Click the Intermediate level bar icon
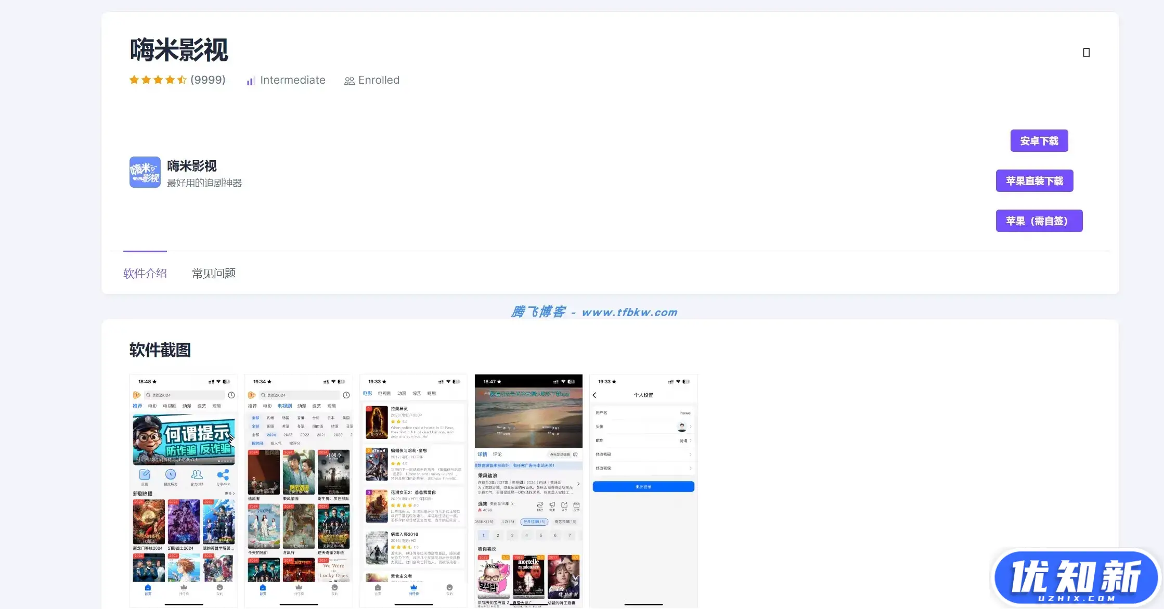Viewport: 1164px width, 609px height. pos(251,81)
